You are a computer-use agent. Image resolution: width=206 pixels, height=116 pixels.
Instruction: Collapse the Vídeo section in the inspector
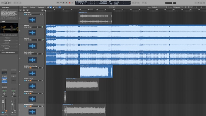pyautogui.click(x=1, y=21)
